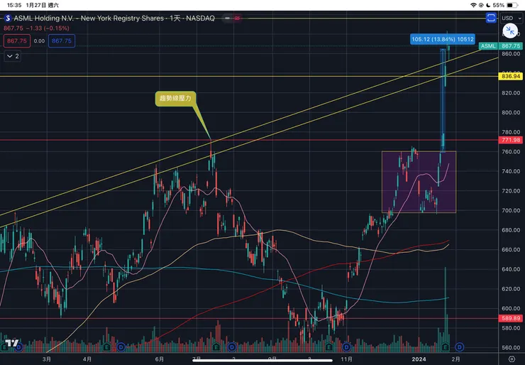Image resolution: width=525 pixels, height=365 pixels.
Task: Tap the TradingView logo on the chart
Action: (x=11, y=343)
